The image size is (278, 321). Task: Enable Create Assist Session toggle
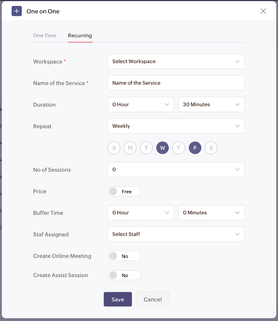tap(124, 275)
